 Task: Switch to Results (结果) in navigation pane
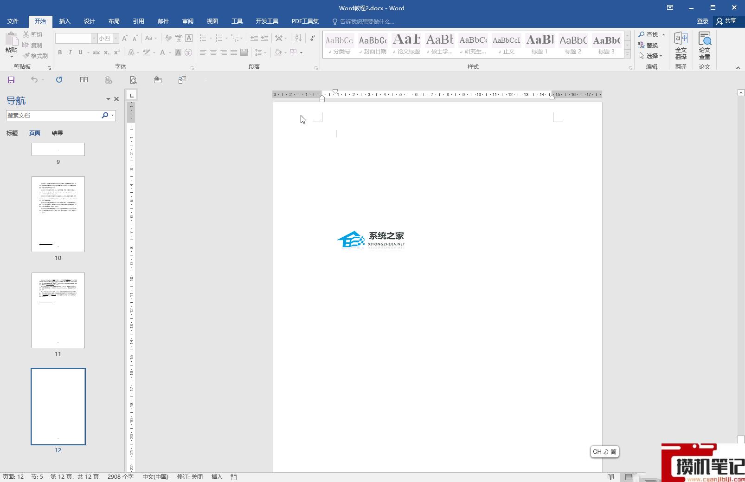58,133
